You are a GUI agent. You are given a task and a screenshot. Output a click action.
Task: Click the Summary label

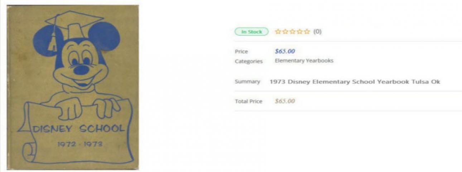click(x=247, y=82)
